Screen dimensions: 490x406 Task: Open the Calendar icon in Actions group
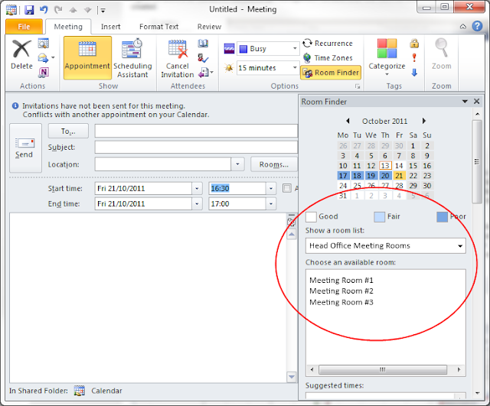pos(43,44)
